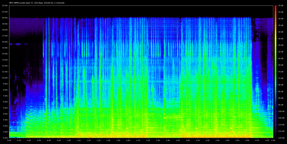
Task: Click the 0 kHz frequency label
Action: coord(5,138)
